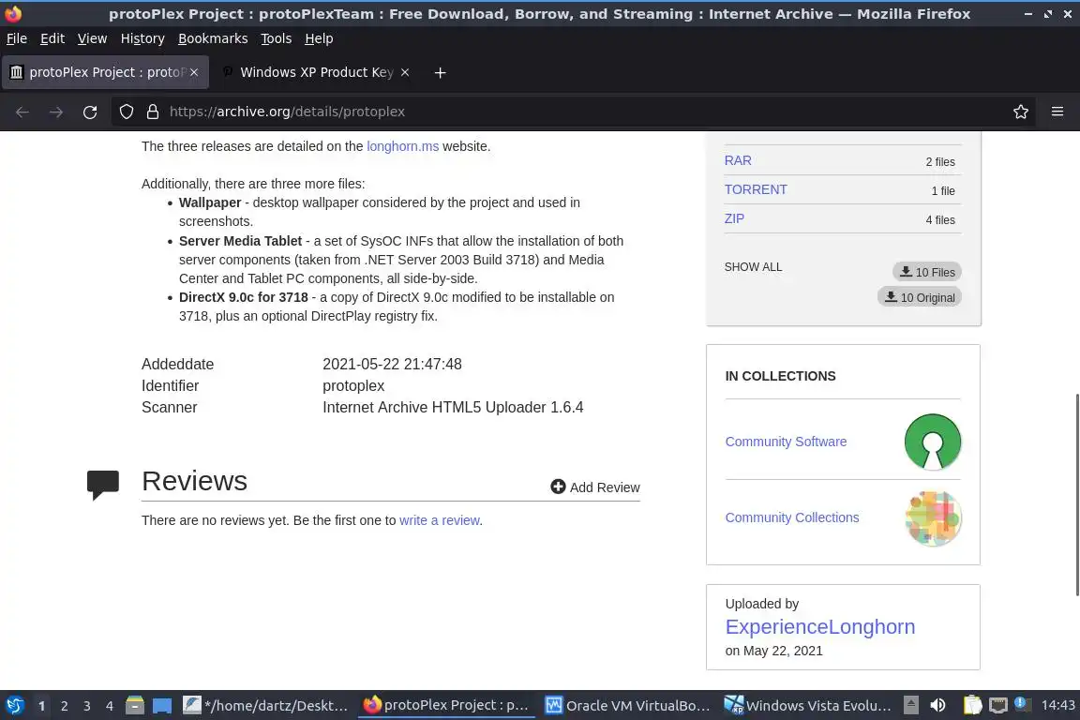Switch to workspace 3
Screen dimensions: 1080x720
[87, 706]
